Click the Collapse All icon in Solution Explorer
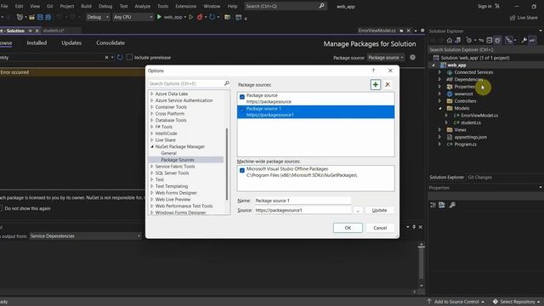This screenshot has height=306, width=544. [490, 40]
